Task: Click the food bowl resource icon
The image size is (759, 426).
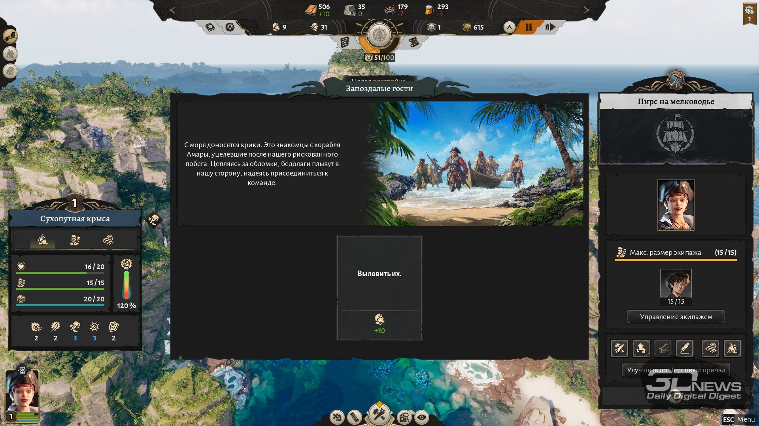Action: pos(390,10)
